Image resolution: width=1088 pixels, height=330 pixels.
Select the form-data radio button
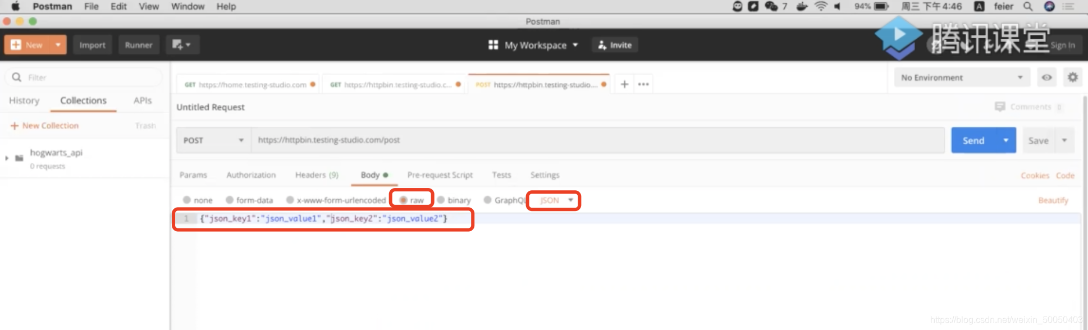pyautogui.click(x=230, y=200)
